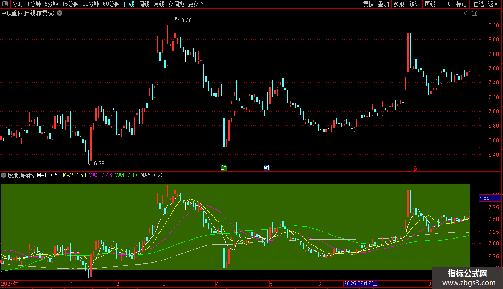
Task: Click month 5 on the time axis
Action: 271,284
